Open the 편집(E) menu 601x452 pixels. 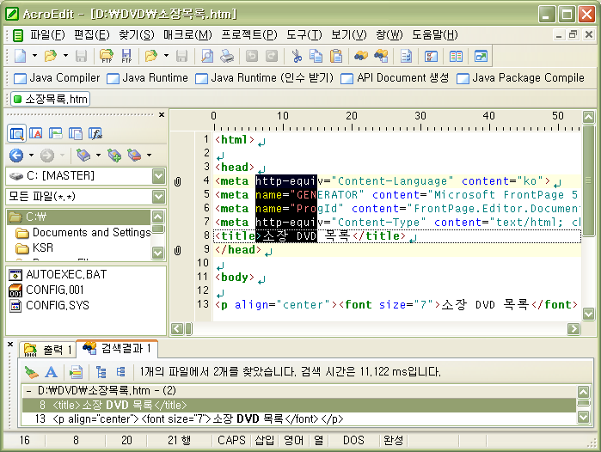92,35
